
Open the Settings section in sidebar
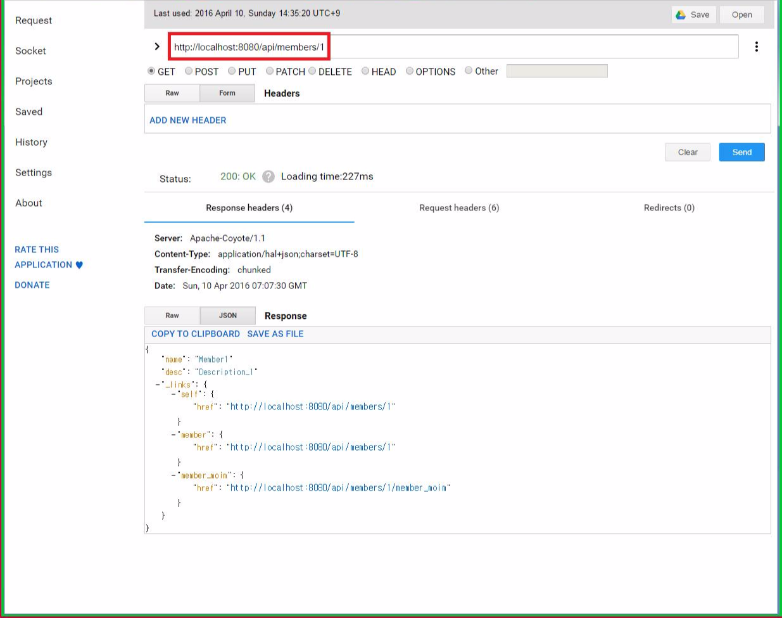(34, 172)
